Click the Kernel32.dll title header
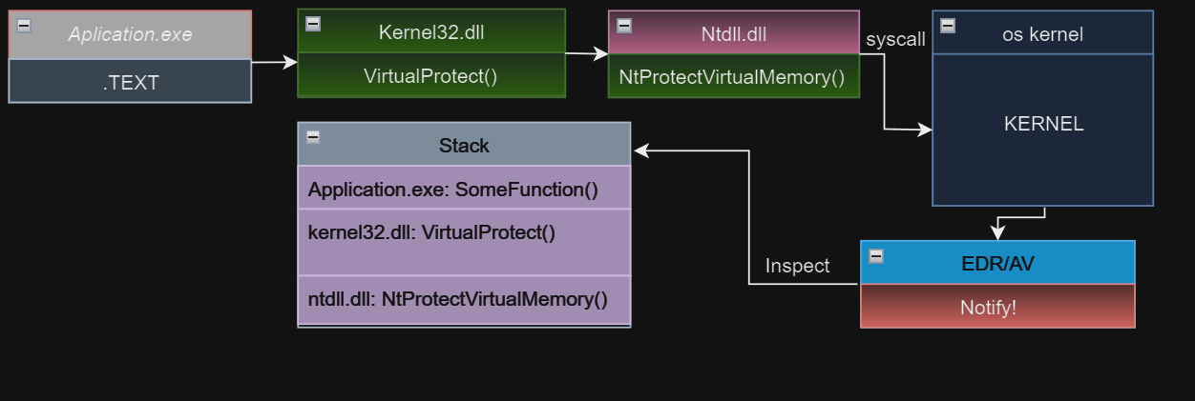The image size is (1195, 401). (431, 32)
